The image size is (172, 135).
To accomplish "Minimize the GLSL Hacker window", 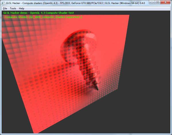I will click(x=152, y=2).
